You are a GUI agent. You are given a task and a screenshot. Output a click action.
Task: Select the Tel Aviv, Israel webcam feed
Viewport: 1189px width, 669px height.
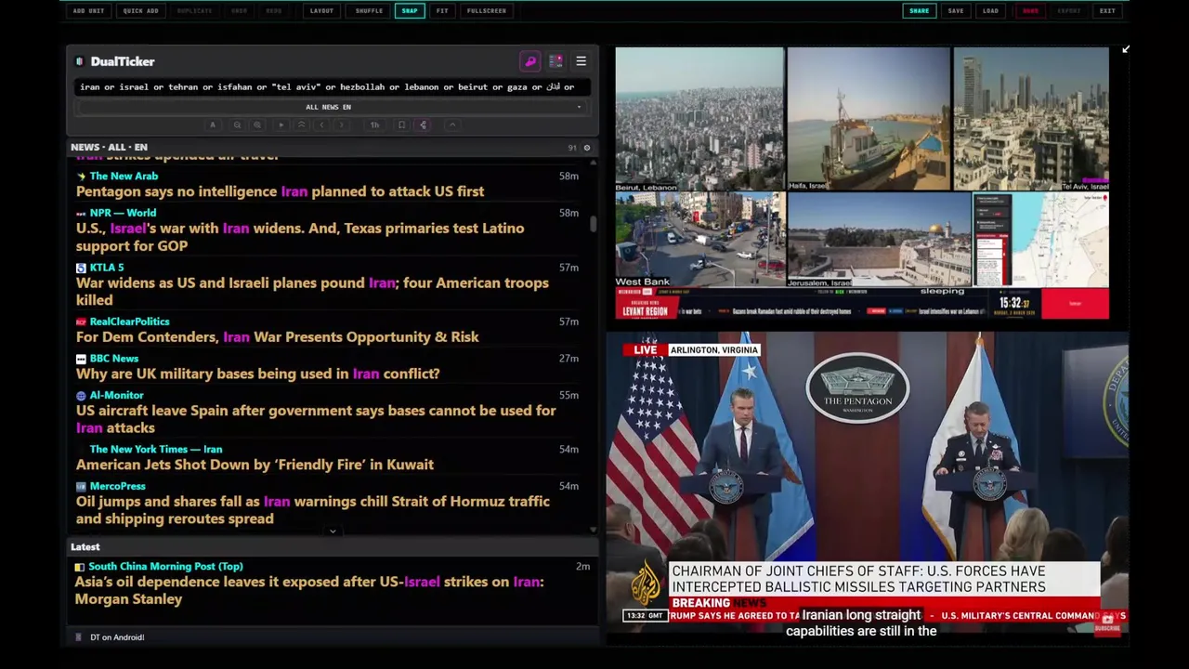1031,119
